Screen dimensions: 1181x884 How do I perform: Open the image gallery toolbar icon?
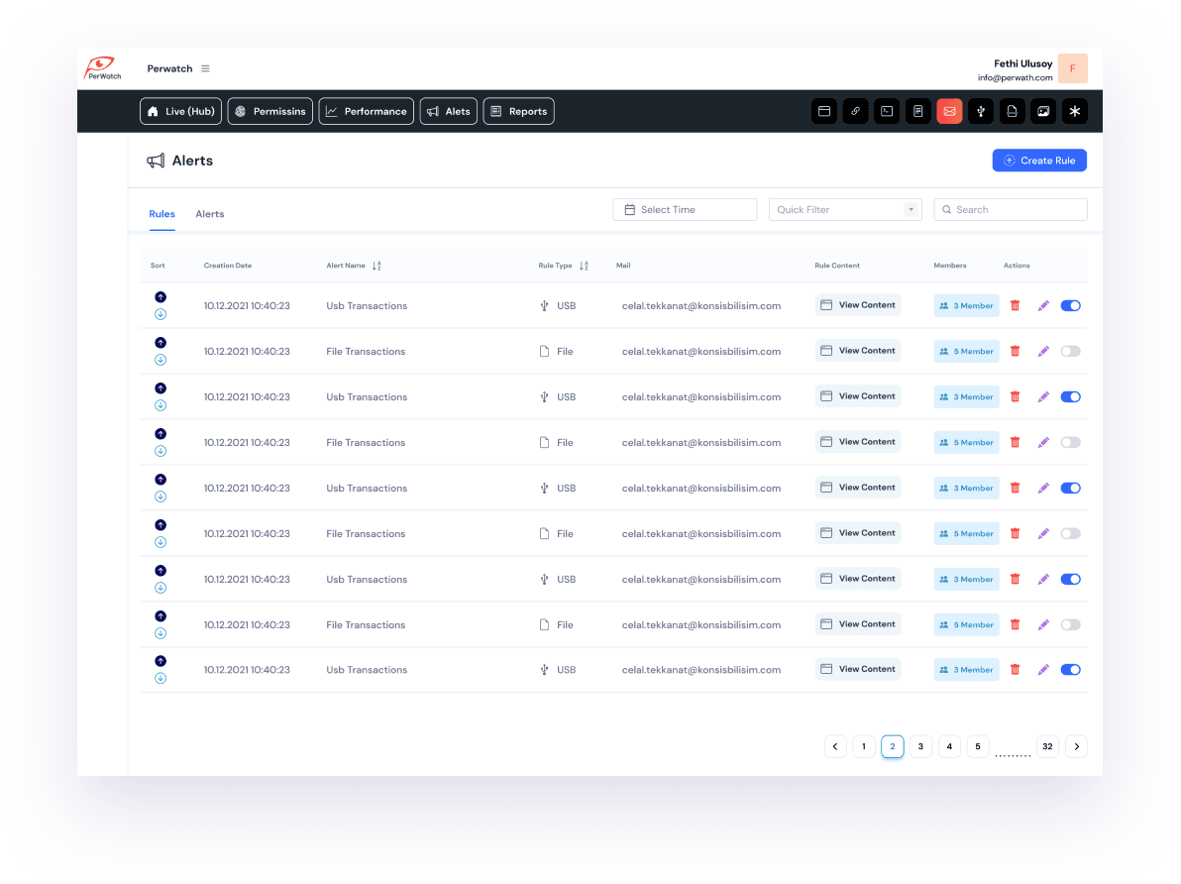(x=1042, y=111)
